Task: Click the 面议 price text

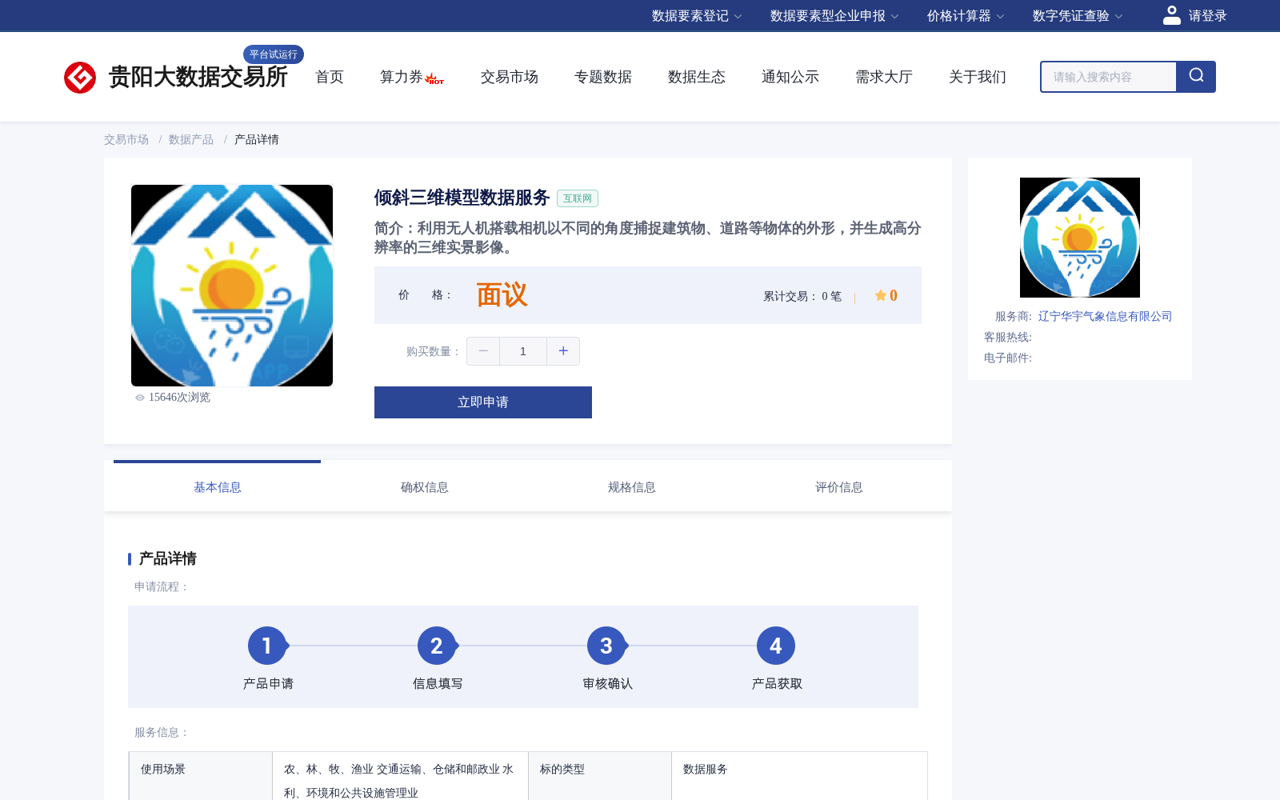Action: click(502, 295)
